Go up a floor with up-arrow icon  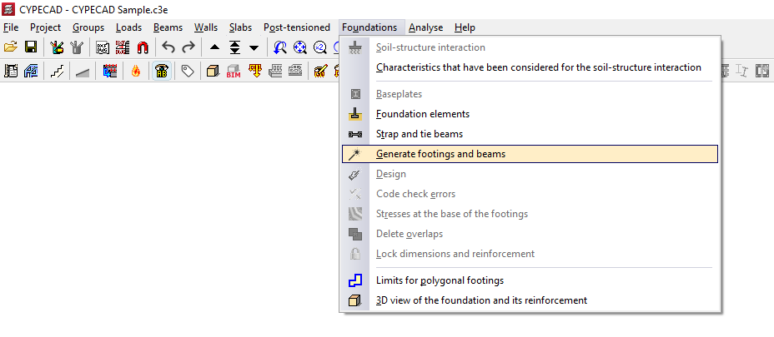click(x=214, y=47)
